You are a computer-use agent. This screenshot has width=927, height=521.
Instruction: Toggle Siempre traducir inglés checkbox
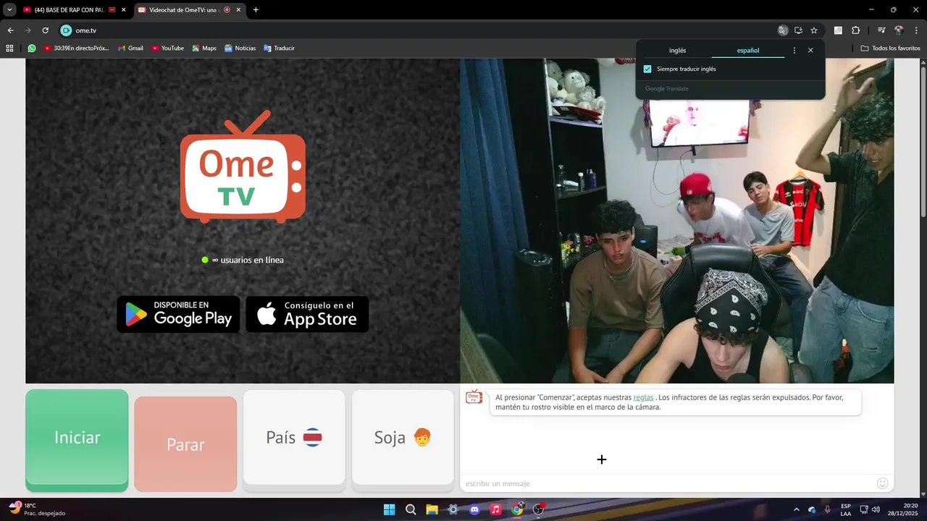647,69
